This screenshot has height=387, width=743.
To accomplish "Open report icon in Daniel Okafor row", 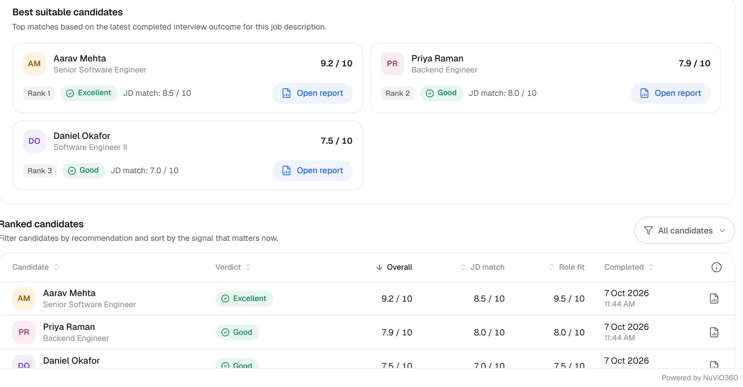I will point(714,365).
